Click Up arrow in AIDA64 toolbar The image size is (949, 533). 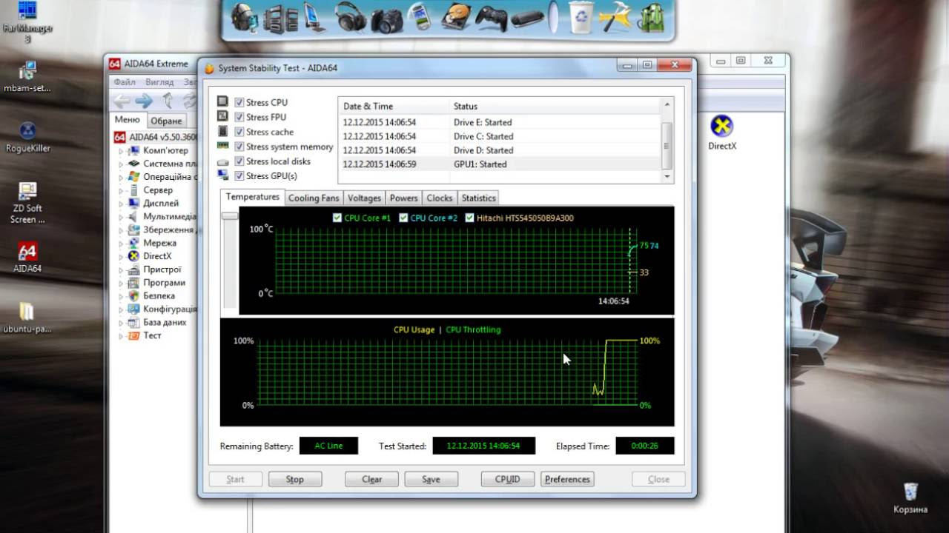pos(168,101)
